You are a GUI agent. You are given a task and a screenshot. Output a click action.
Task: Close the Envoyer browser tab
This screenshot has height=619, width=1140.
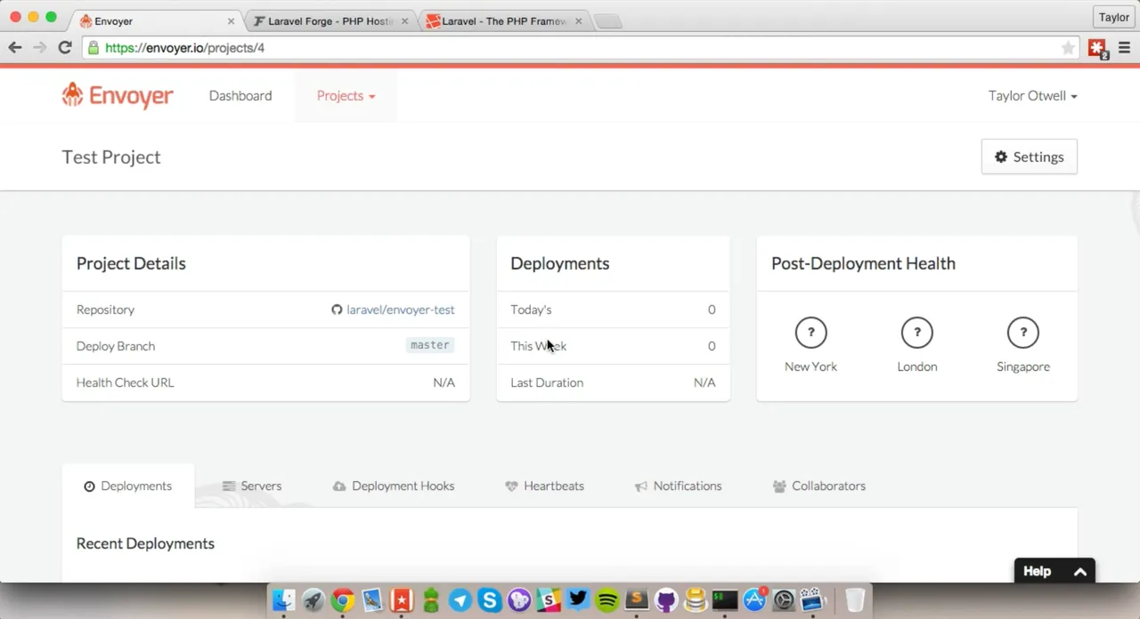pos(232,21)
